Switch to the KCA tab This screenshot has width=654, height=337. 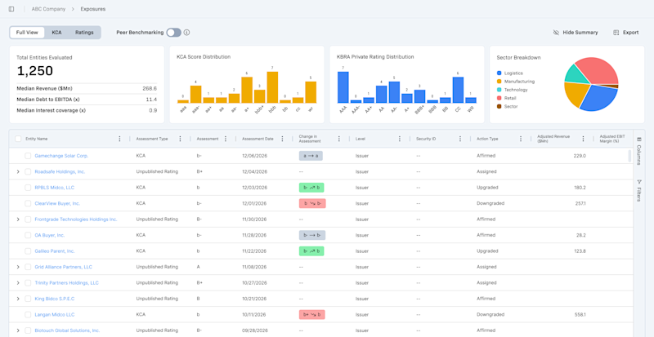click(x=56, y=33)
